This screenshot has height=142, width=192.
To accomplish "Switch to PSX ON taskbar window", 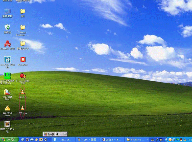I will click(x=63, y=139).
